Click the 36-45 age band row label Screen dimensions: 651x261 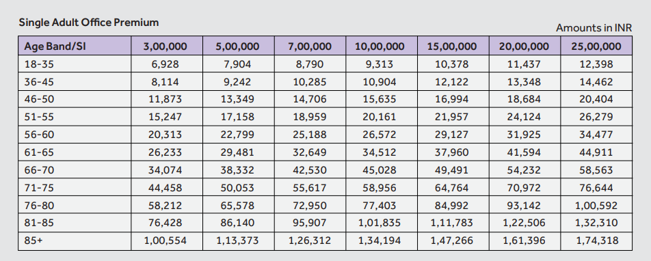coord(39,82)
